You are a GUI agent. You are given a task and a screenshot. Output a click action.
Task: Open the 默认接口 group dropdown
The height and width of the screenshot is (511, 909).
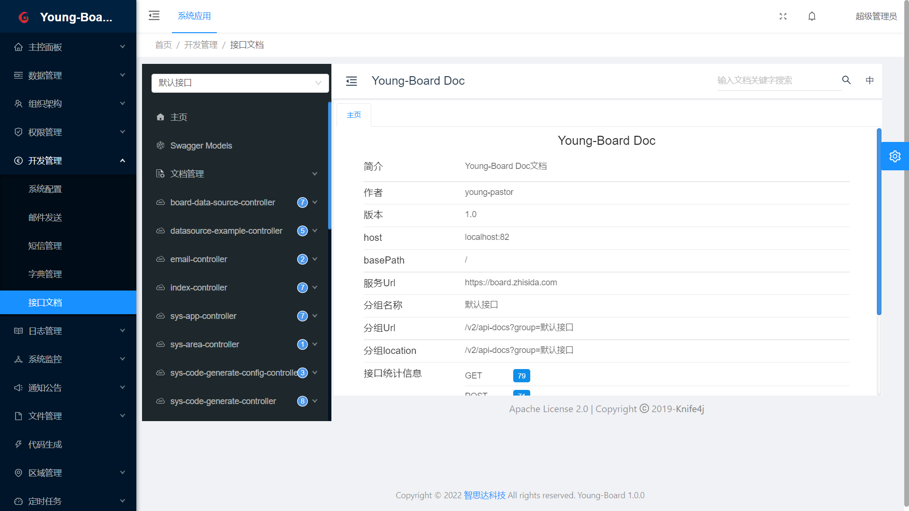click(x=240, y=83)
